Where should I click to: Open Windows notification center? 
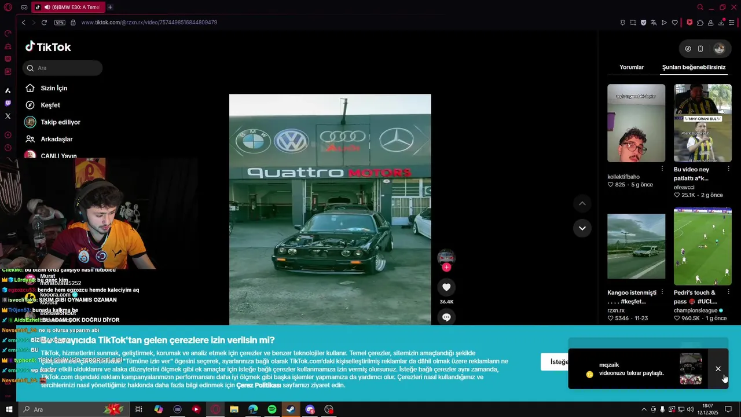728,409
